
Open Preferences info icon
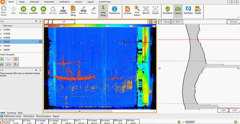[115, 9]
